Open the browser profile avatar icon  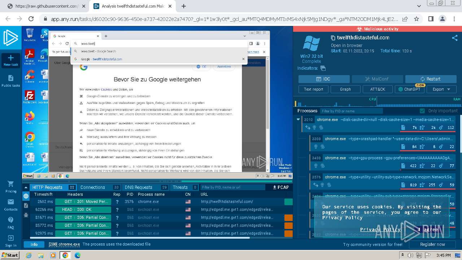(x=443, y=19)
